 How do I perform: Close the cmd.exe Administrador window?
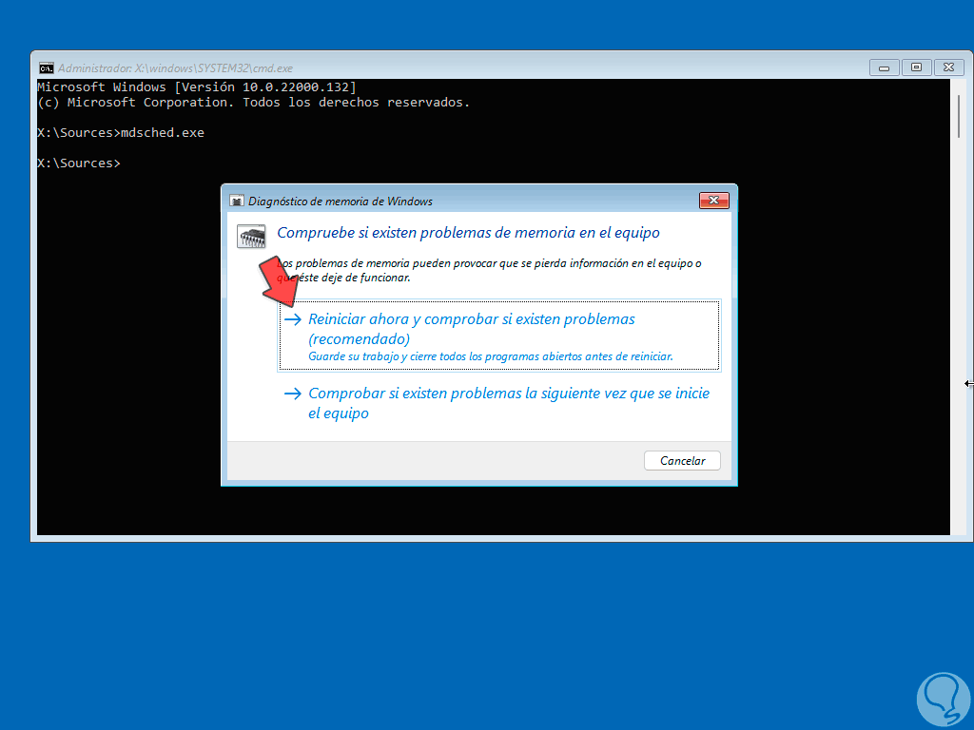(948, 67)
